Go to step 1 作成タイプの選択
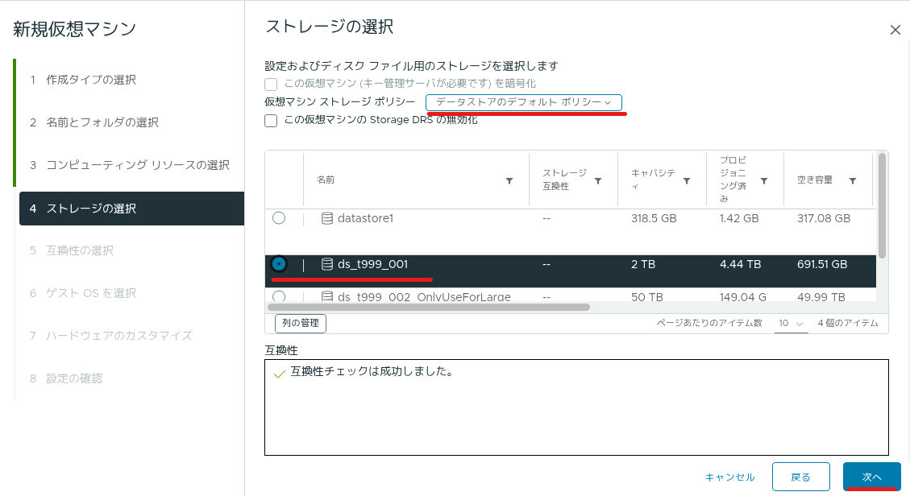The height and width of the screenshot is (496, 910). [x=91, y=80]
